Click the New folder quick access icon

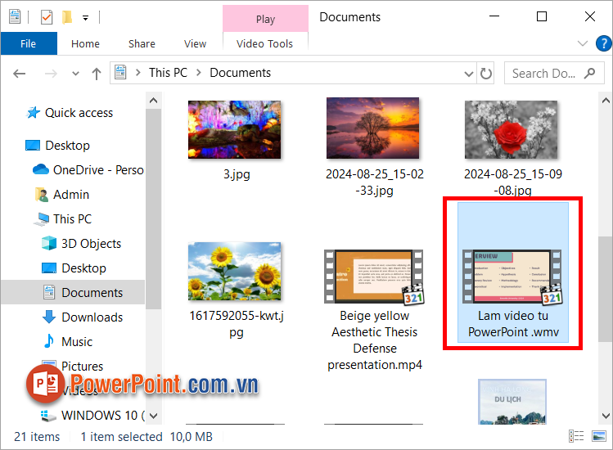(67, 17)
